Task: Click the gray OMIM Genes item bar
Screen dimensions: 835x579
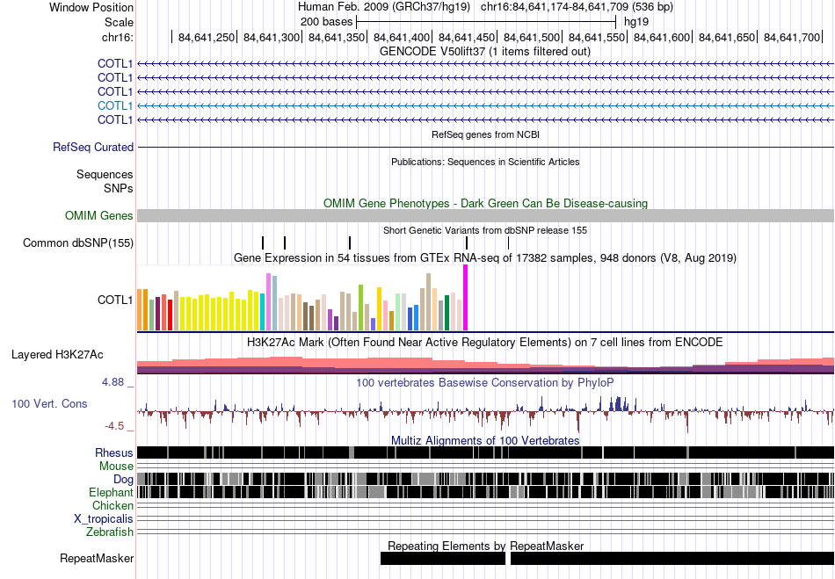Action: coord(486,215)
